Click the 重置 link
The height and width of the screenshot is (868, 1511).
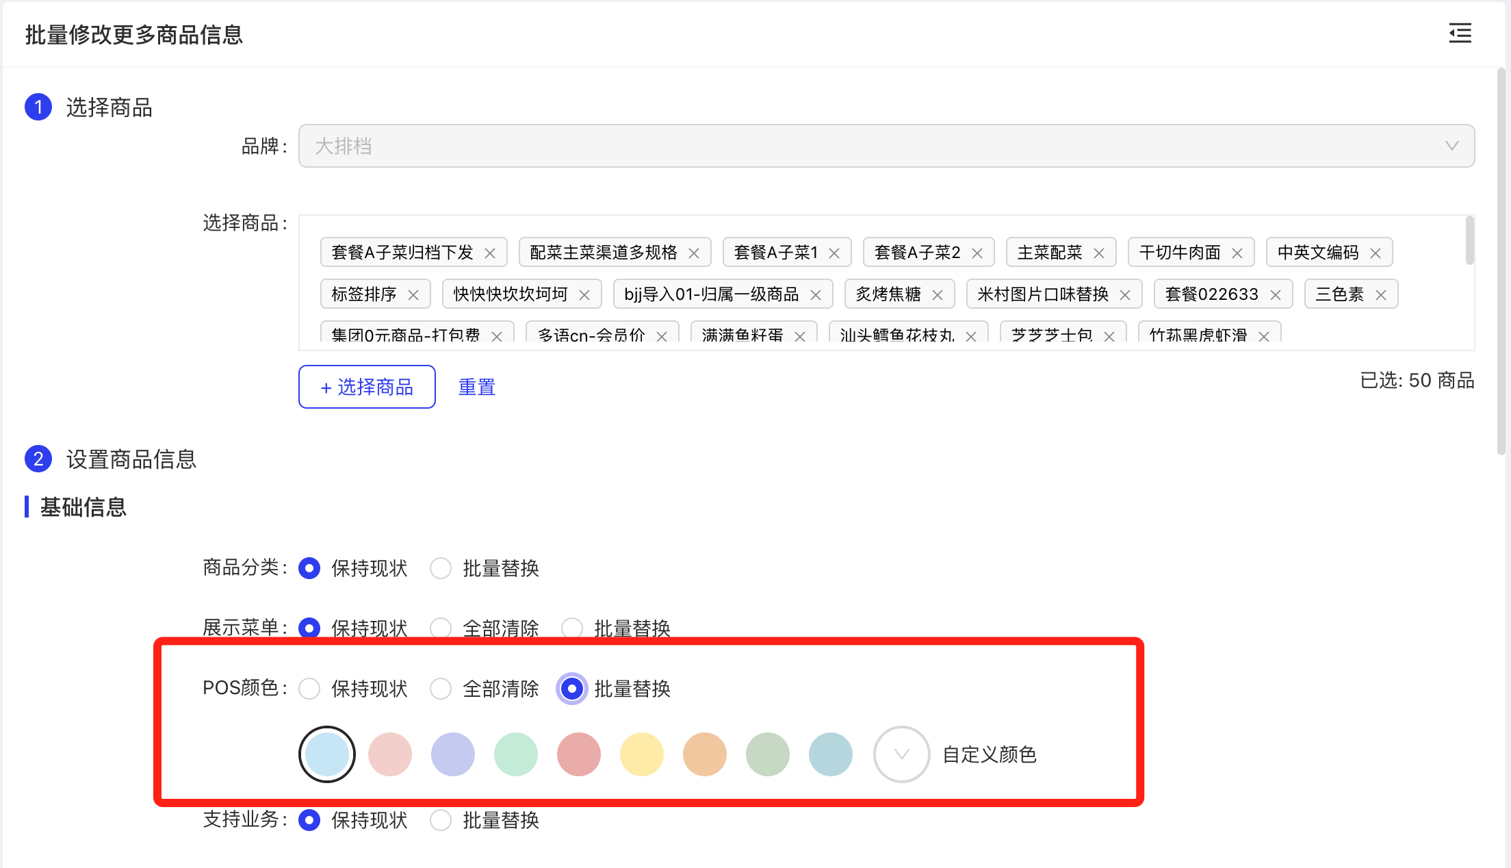[476, 387]
